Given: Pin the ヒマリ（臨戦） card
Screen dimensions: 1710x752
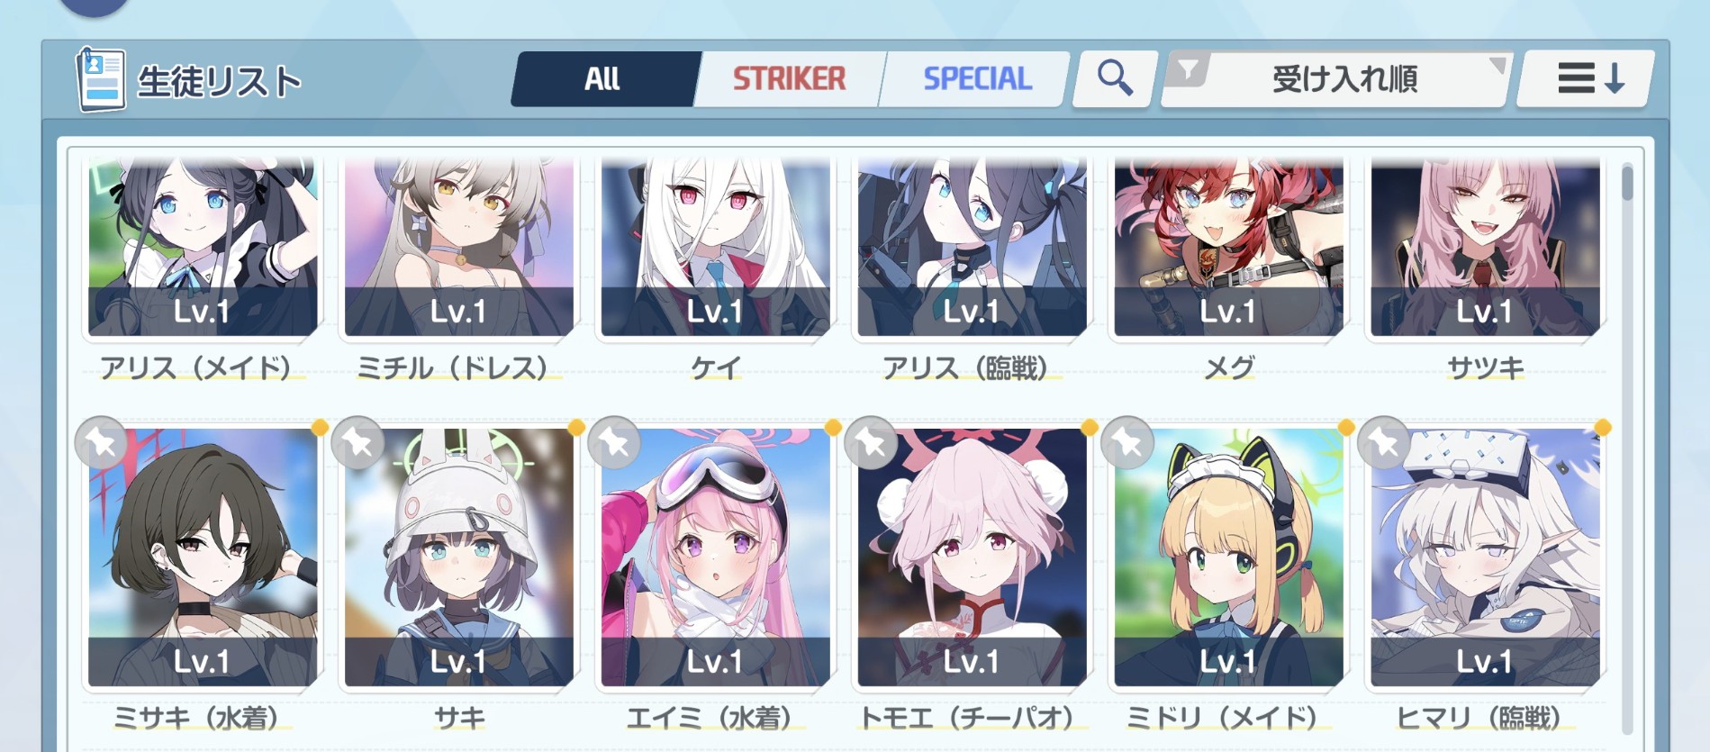Looking at the screenshot, I should pyautogui.click(x=1384, y=442).
